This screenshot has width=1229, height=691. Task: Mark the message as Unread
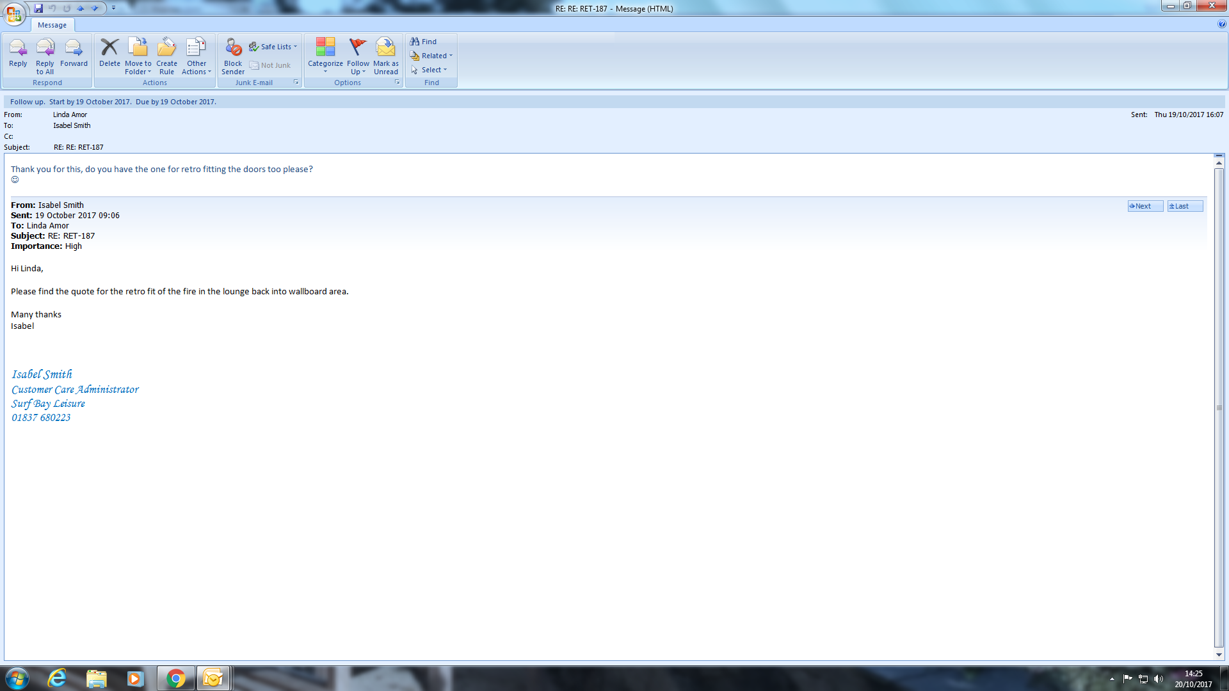click(x=385, y=49)
